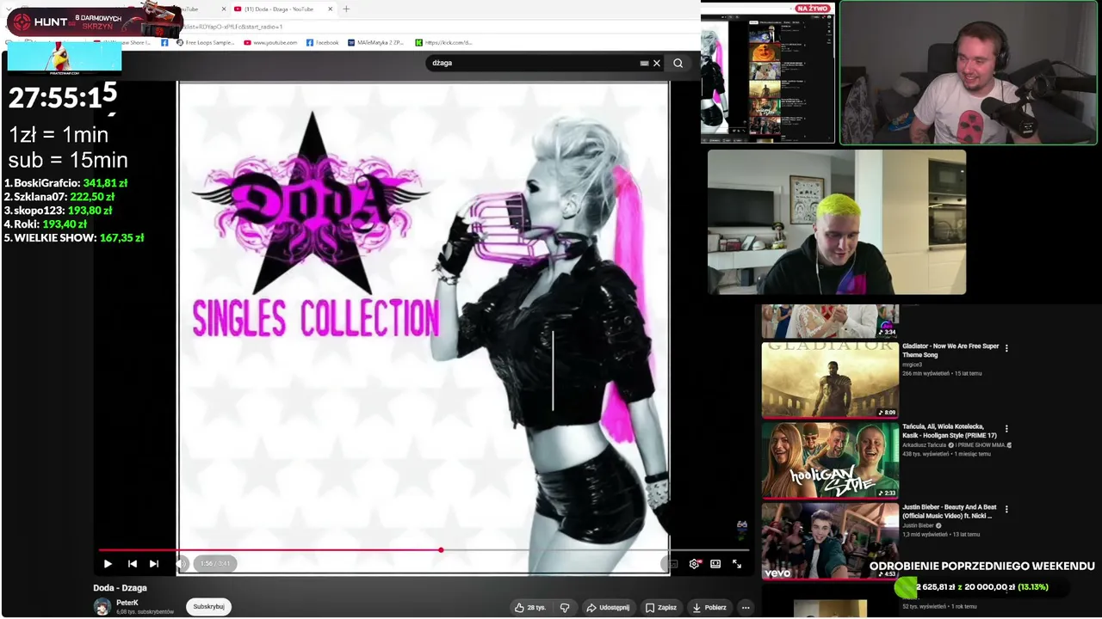Image resolution: width=1102 pixels, height=619 pixels.
Task: Dislike the Doda - Dzaga video
Action: [565, 607]
